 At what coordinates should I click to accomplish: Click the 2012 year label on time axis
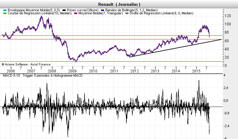pos(135,71)
